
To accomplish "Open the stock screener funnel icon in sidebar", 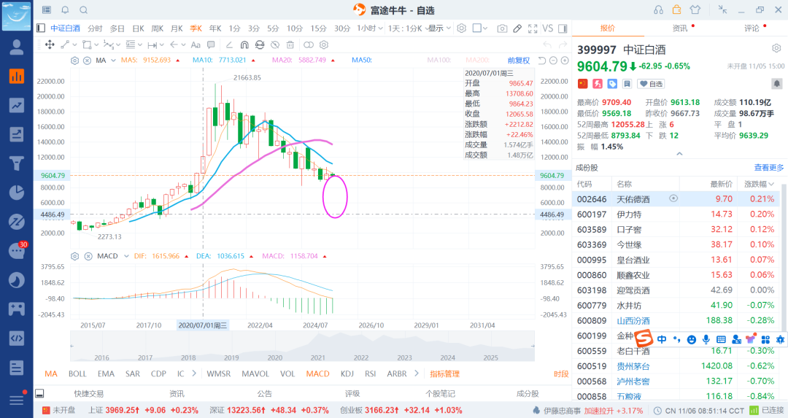I will point(17,163).
